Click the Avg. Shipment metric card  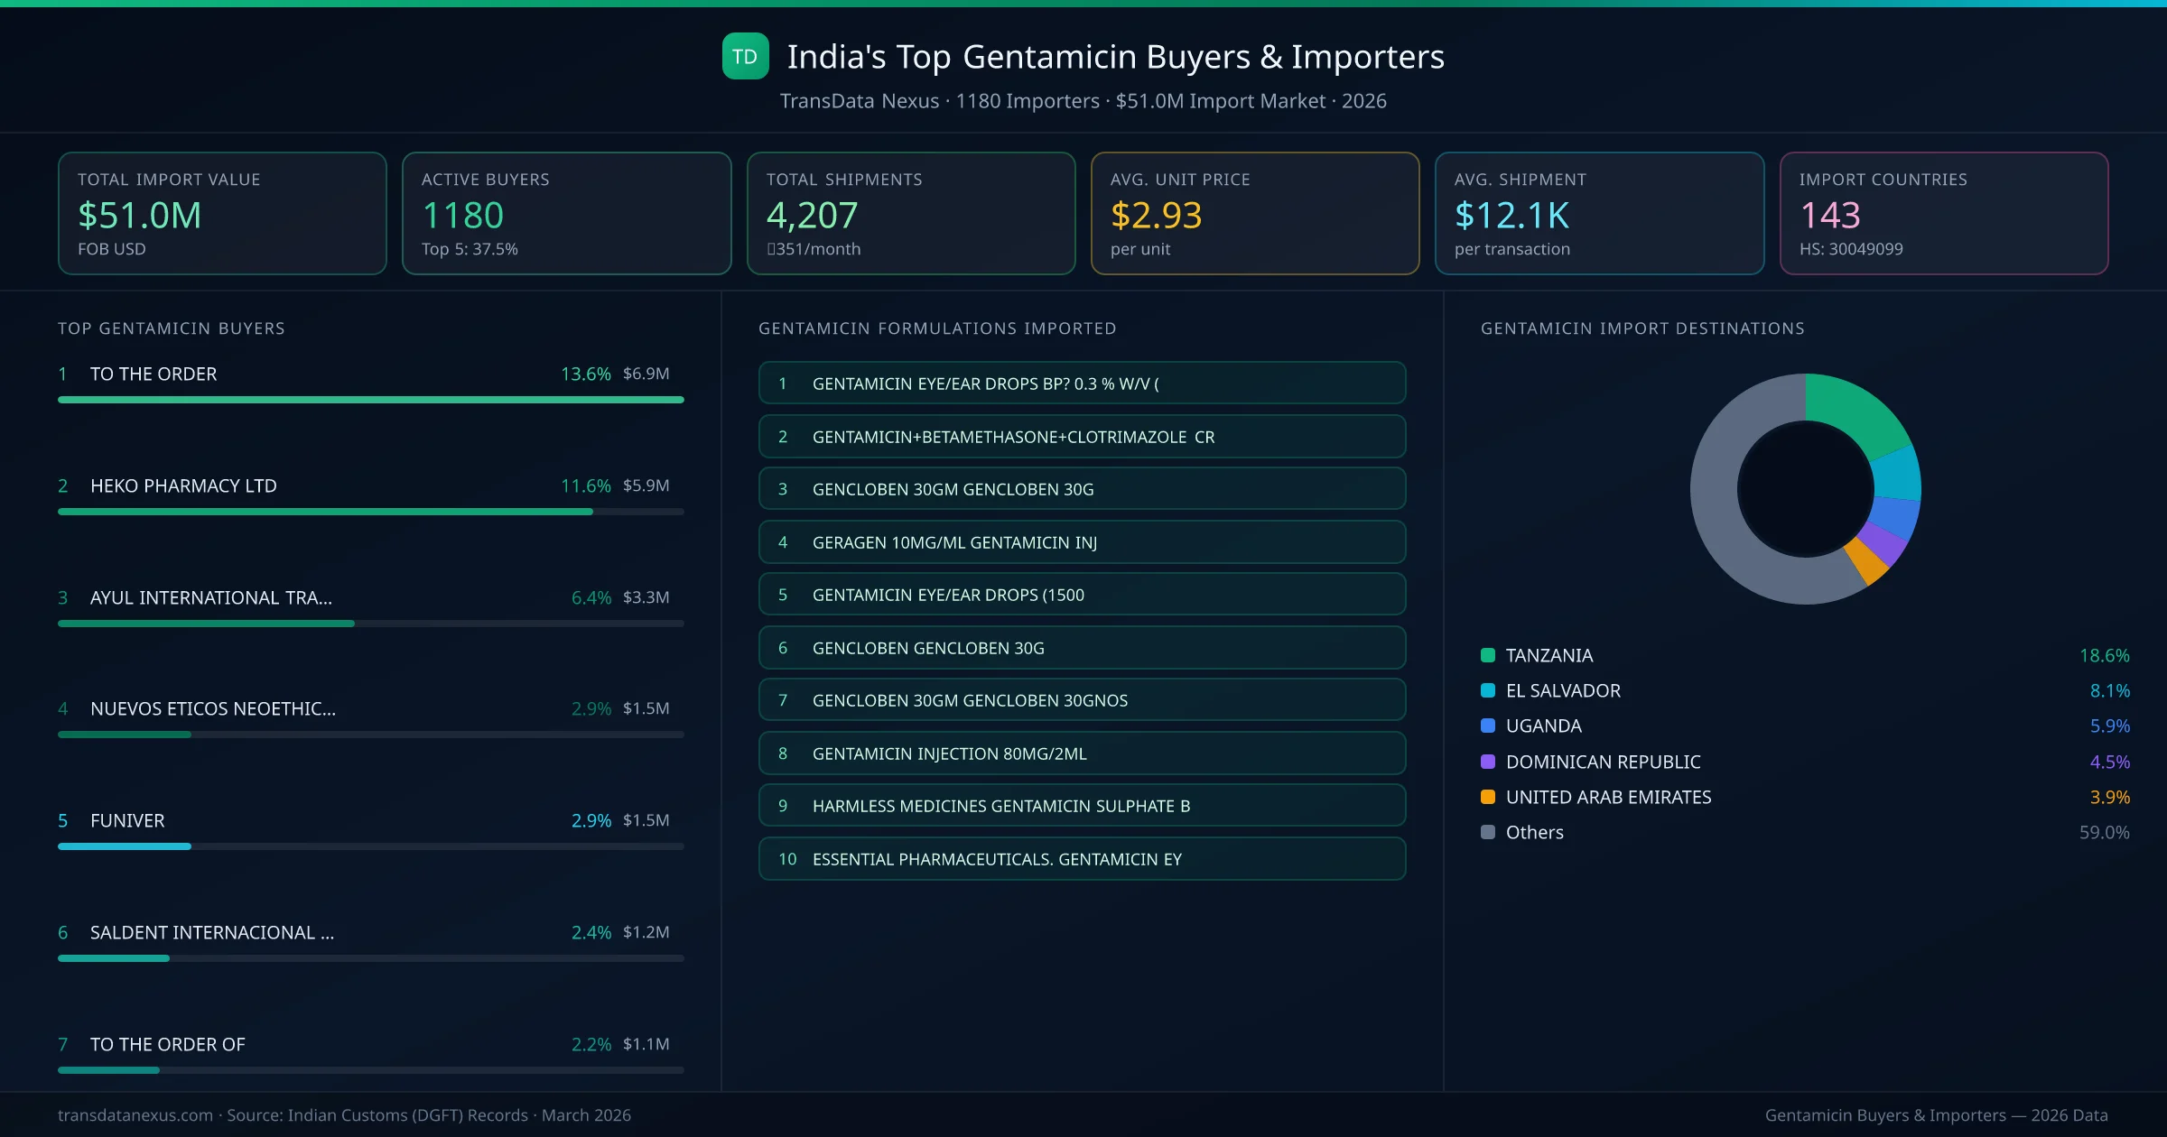pyautogui.click(x=1600, y=213)
